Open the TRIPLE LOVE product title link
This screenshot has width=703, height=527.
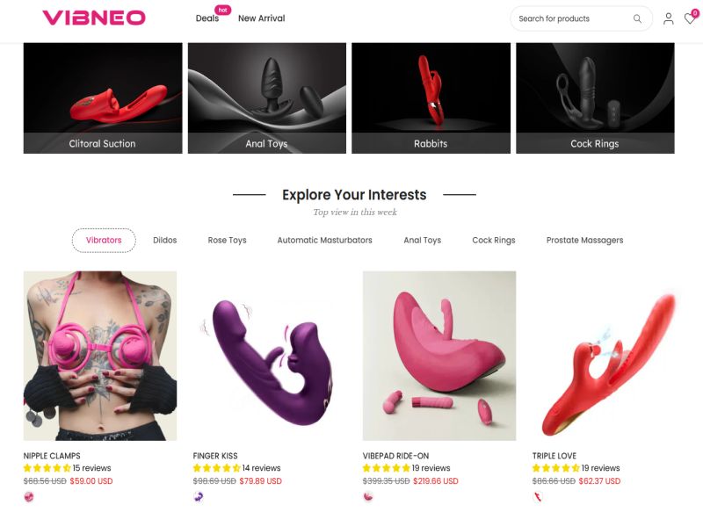click(x=554, y=456)
